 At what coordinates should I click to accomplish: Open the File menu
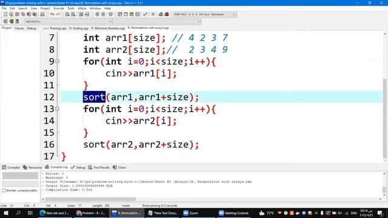4,8
